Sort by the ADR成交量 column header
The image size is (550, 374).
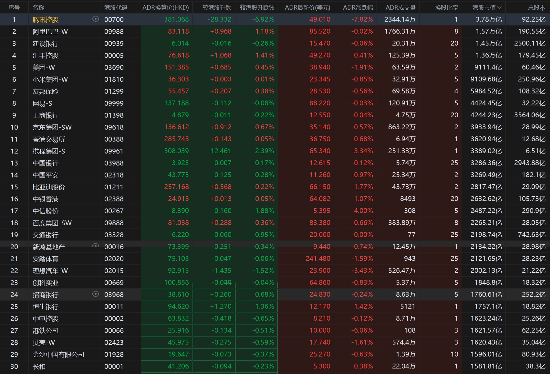[400, 7]
